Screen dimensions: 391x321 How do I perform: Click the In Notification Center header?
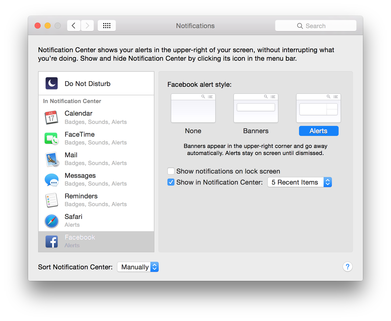(72, 101)
